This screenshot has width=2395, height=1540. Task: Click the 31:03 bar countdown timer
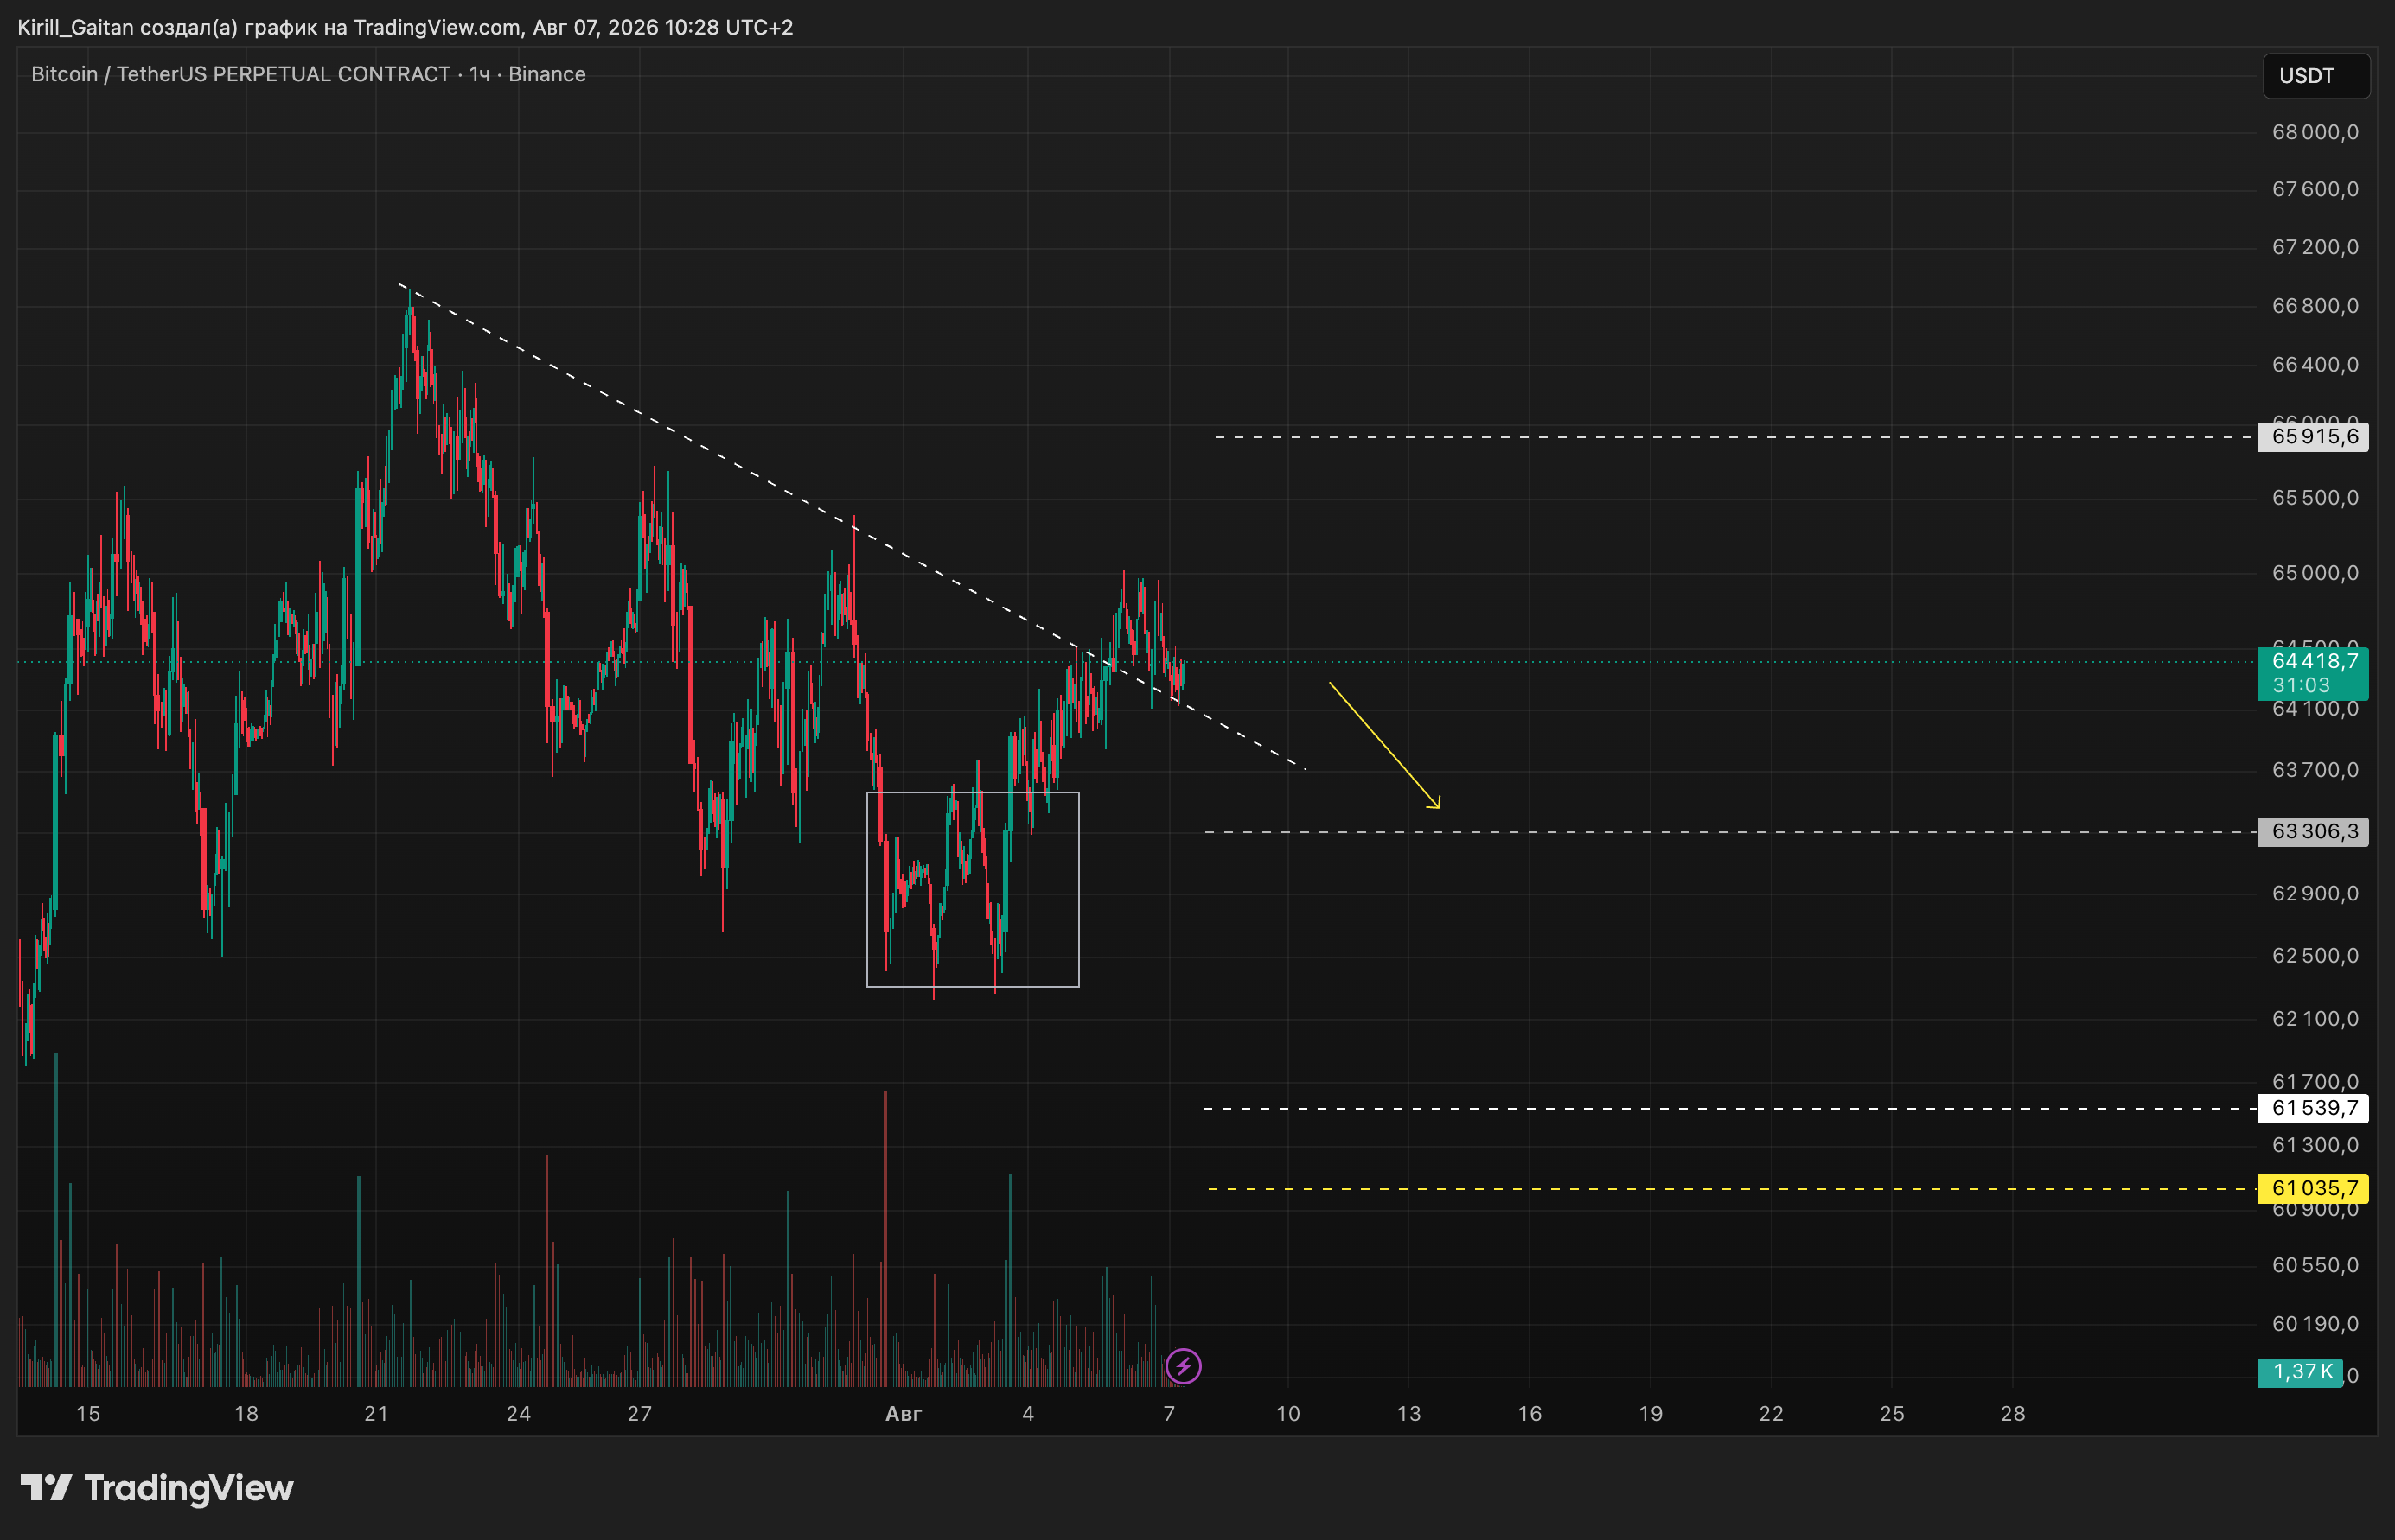pyautogui.click(x=2301, y=686)
